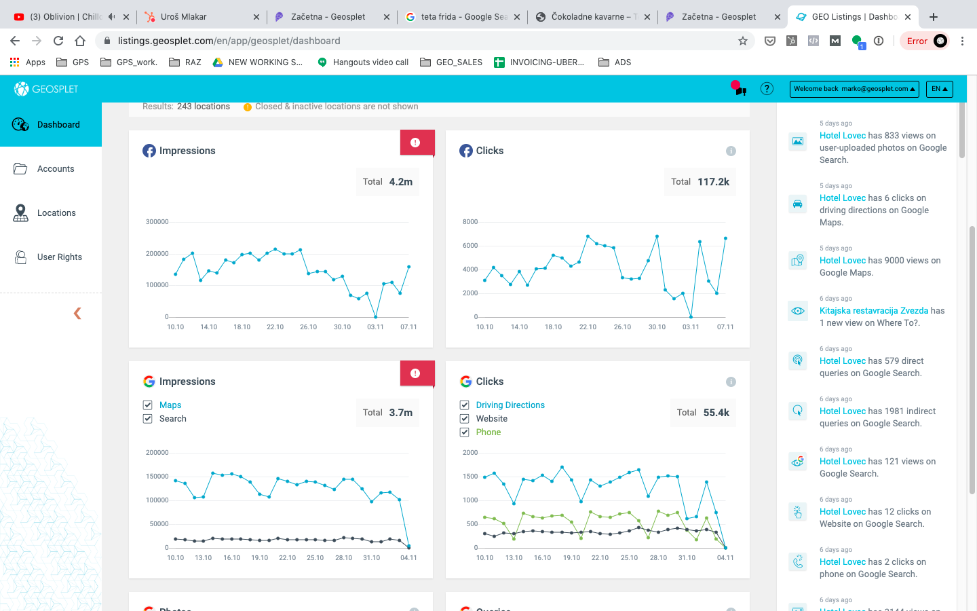Click the warning icon beside closed locations notice
Viewport: 977px width, 611px height.
pos(248,107)
